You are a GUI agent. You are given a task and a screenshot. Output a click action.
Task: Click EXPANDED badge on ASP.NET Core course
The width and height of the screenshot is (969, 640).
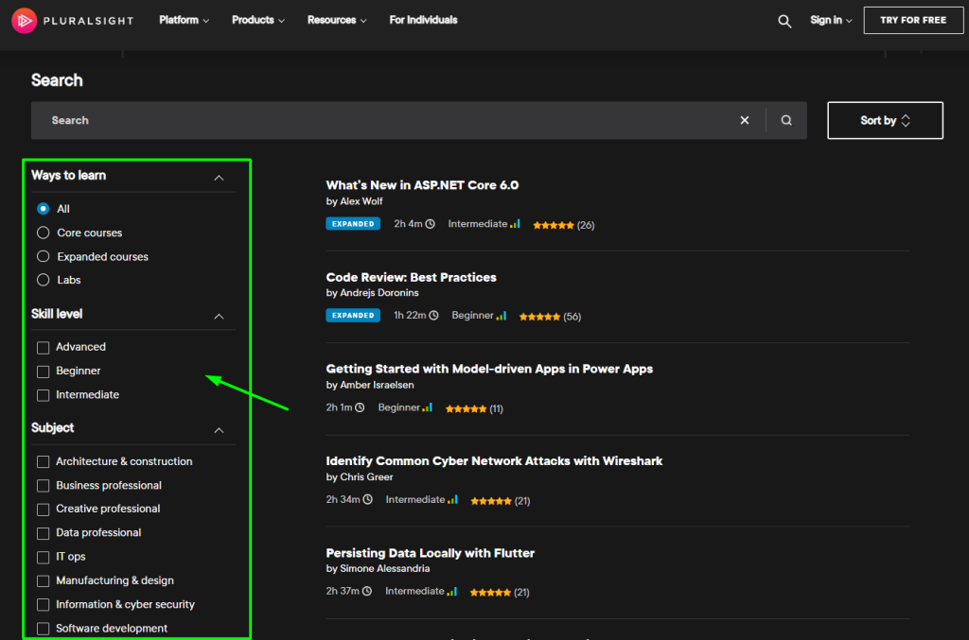[x=353, y=224]
